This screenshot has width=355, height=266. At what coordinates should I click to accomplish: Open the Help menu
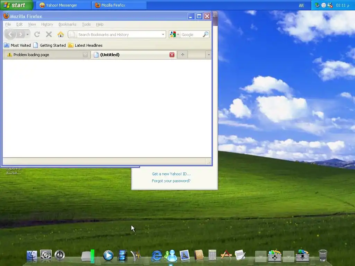99,24
